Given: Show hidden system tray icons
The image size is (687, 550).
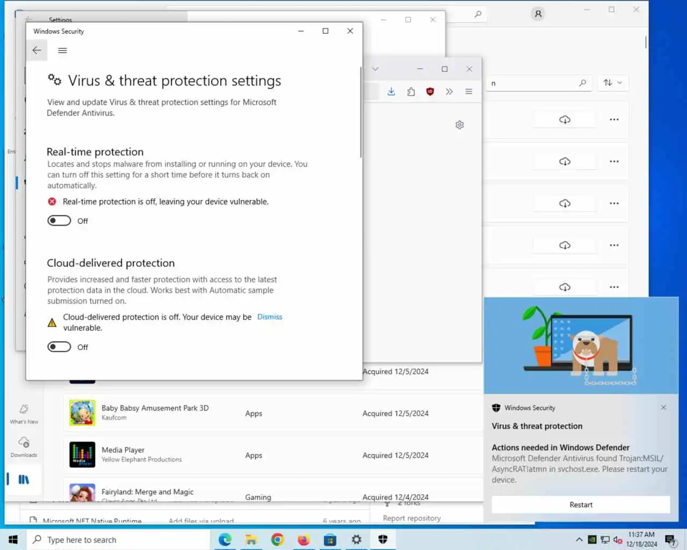Looking at the screenshot, I should 579,540.
